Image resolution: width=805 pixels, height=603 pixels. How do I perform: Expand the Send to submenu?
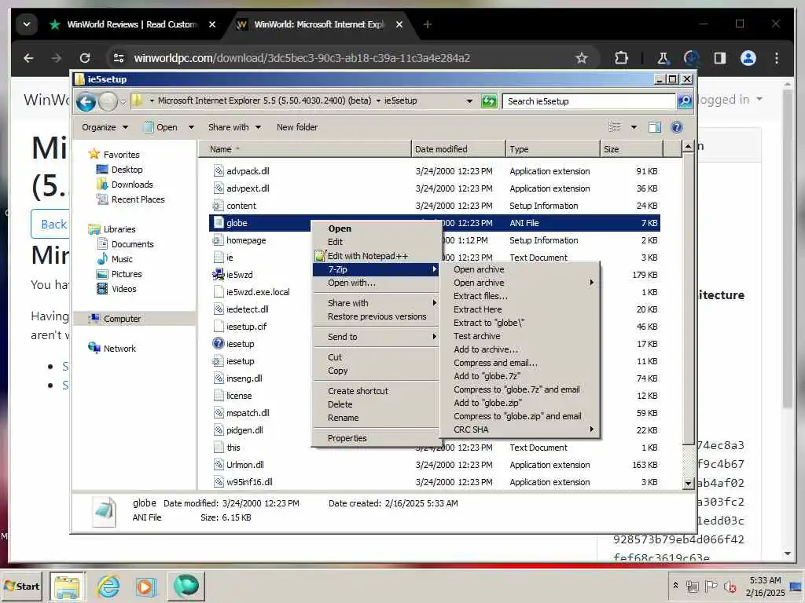[377, 337]
